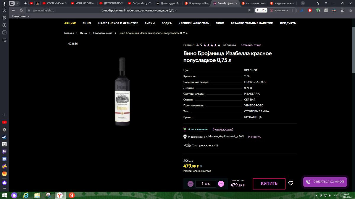
Task: Open the Windows Start menu
Action: click(4, 195)
